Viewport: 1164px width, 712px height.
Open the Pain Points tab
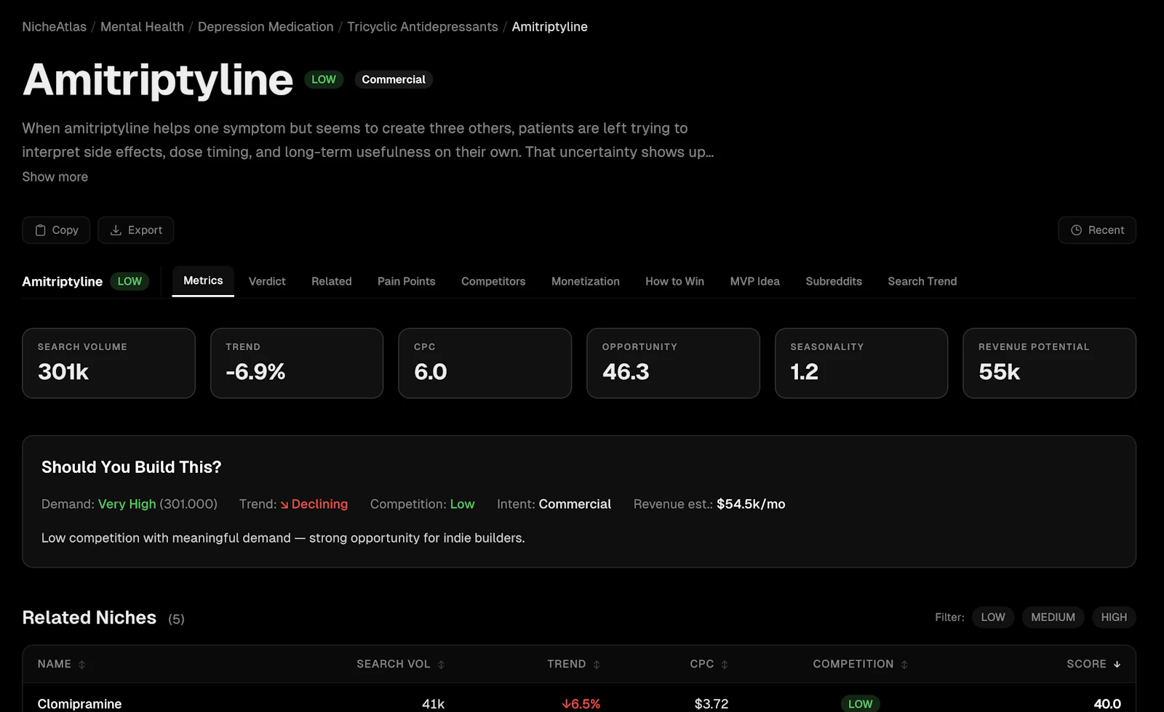pos(406,281)
